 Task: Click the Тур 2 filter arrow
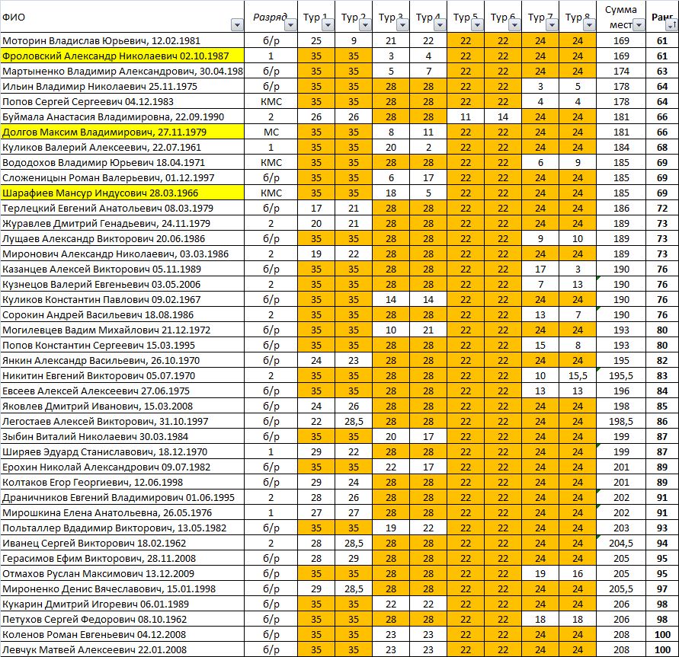coord(366,26)
